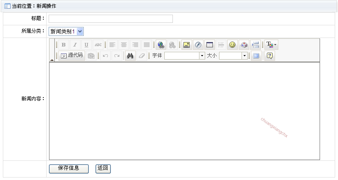Toggle bold formatting in the editor toolbar

click(64, 44)
